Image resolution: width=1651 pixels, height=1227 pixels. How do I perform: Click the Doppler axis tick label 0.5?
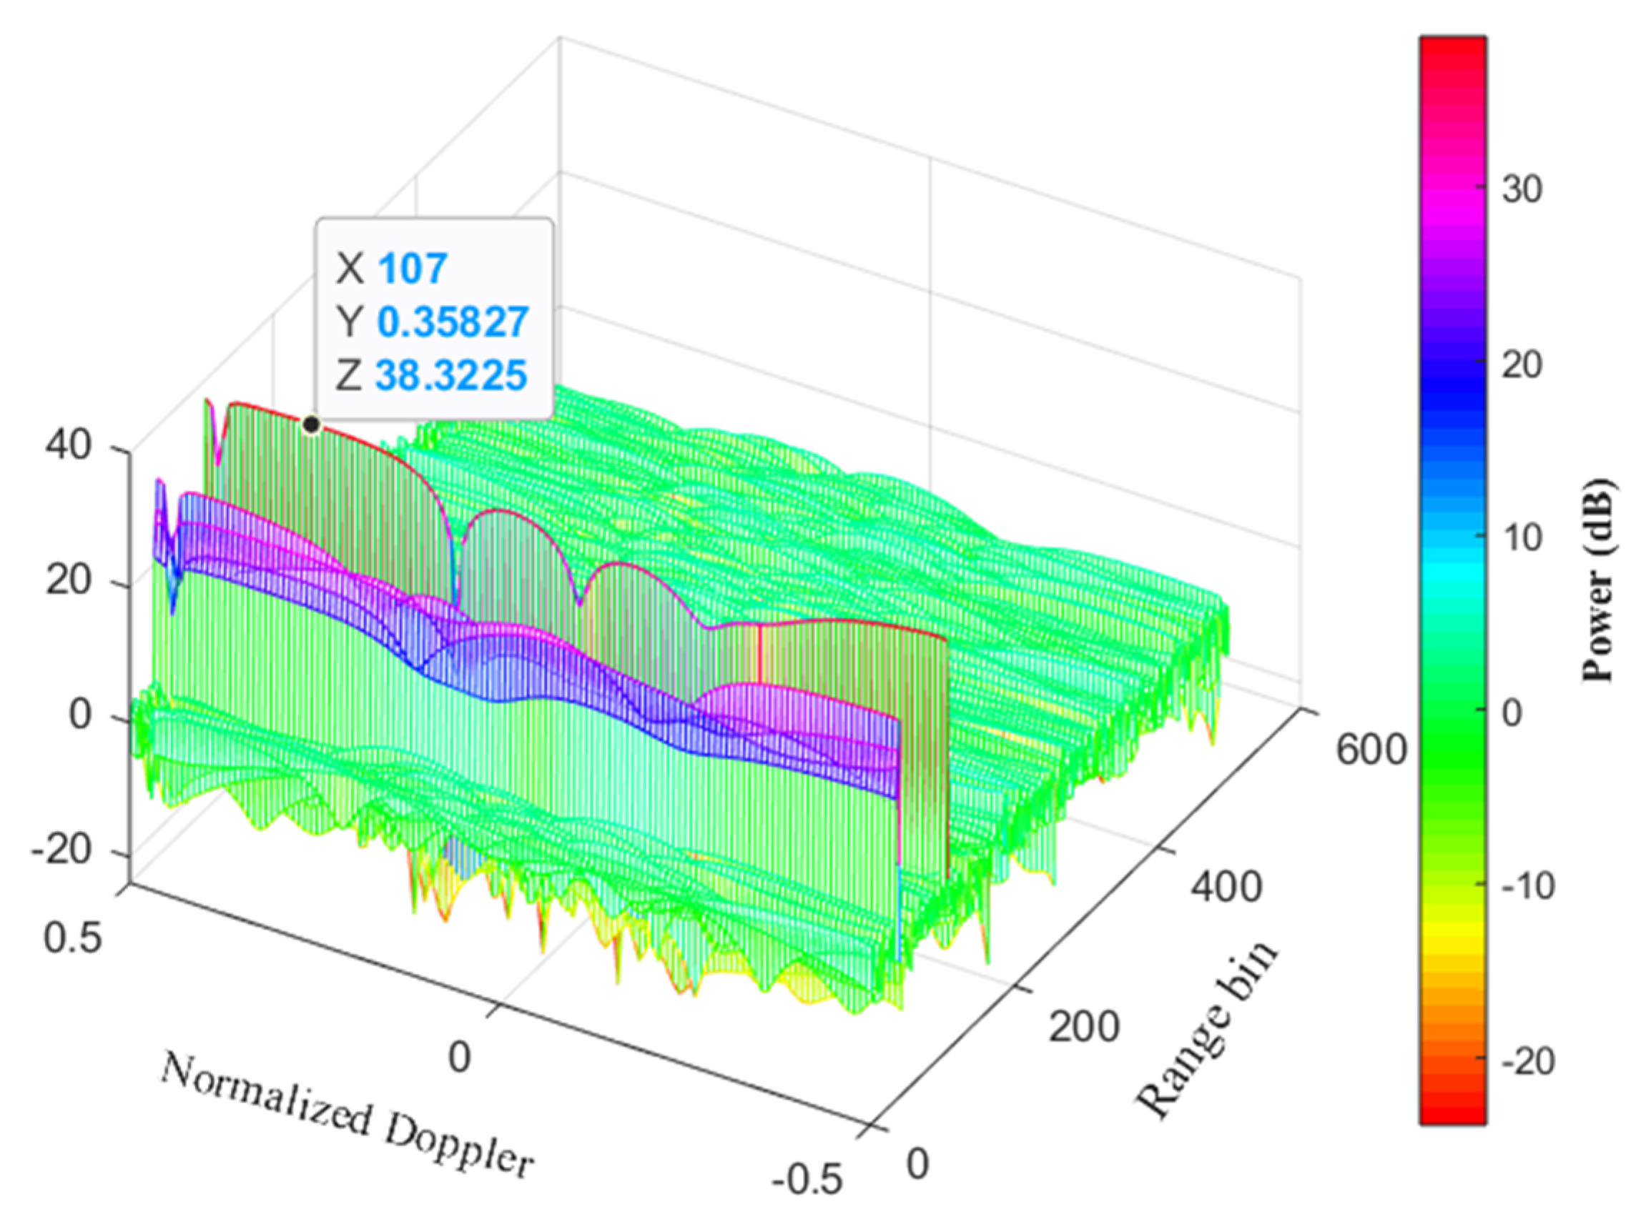(x=72, y=938)
